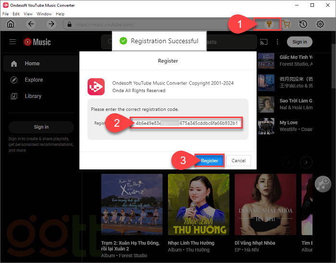Navigate back with the left arrow
This screenshot has height=263, width=336.
(x=31, y=24)
